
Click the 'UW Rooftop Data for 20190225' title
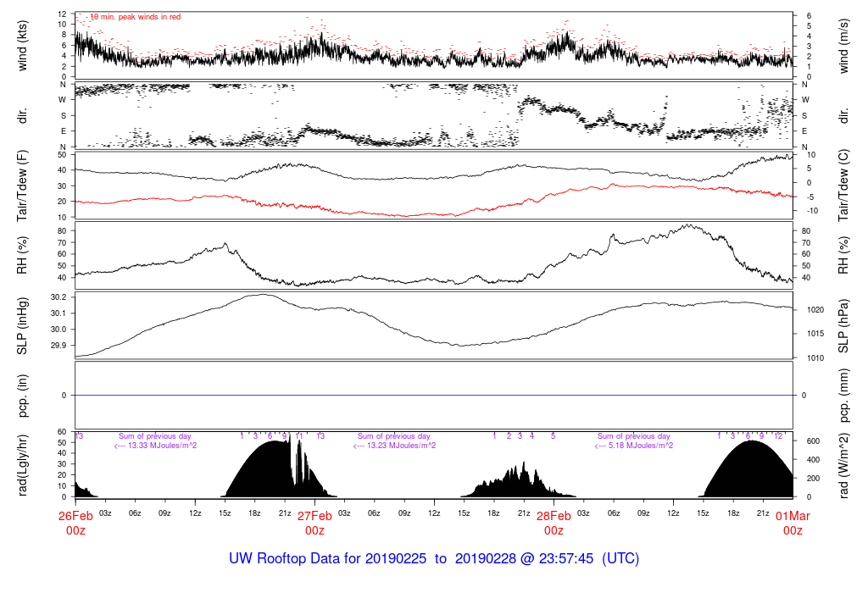[x=328, y=558]
